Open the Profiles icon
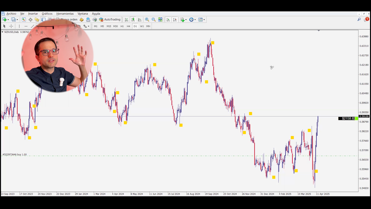This screenshot has height=209, width=371. tap(13, 20)
